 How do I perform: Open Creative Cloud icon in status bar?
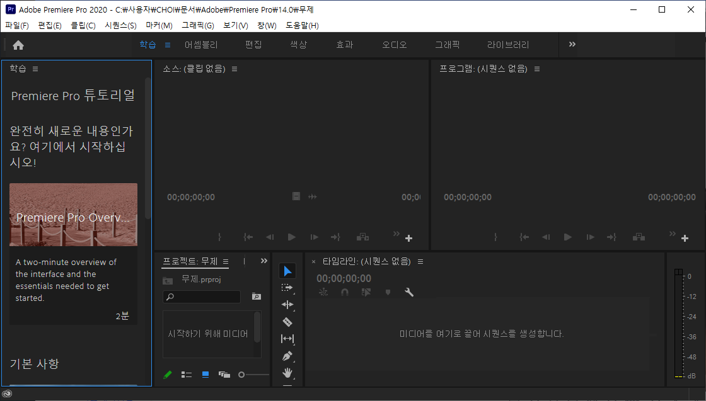[x=7, y=394]
